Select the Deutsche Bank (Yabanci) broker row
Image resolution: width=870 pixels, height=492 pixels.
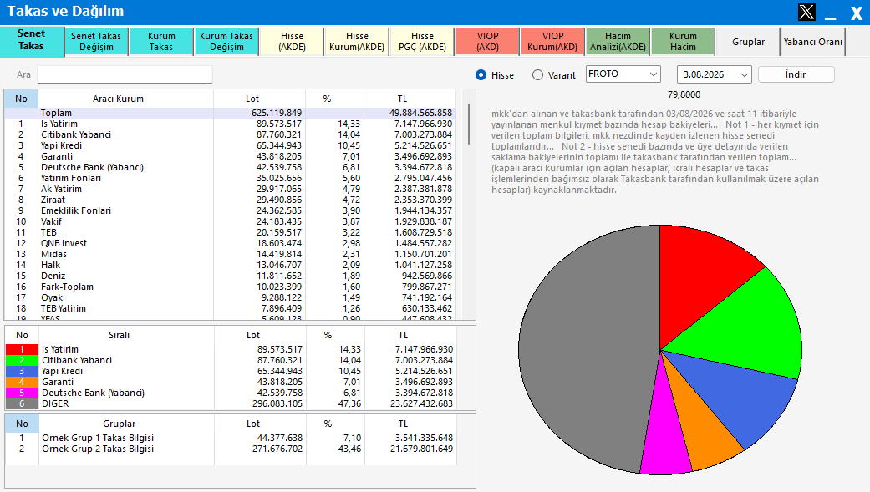point(231,167)
